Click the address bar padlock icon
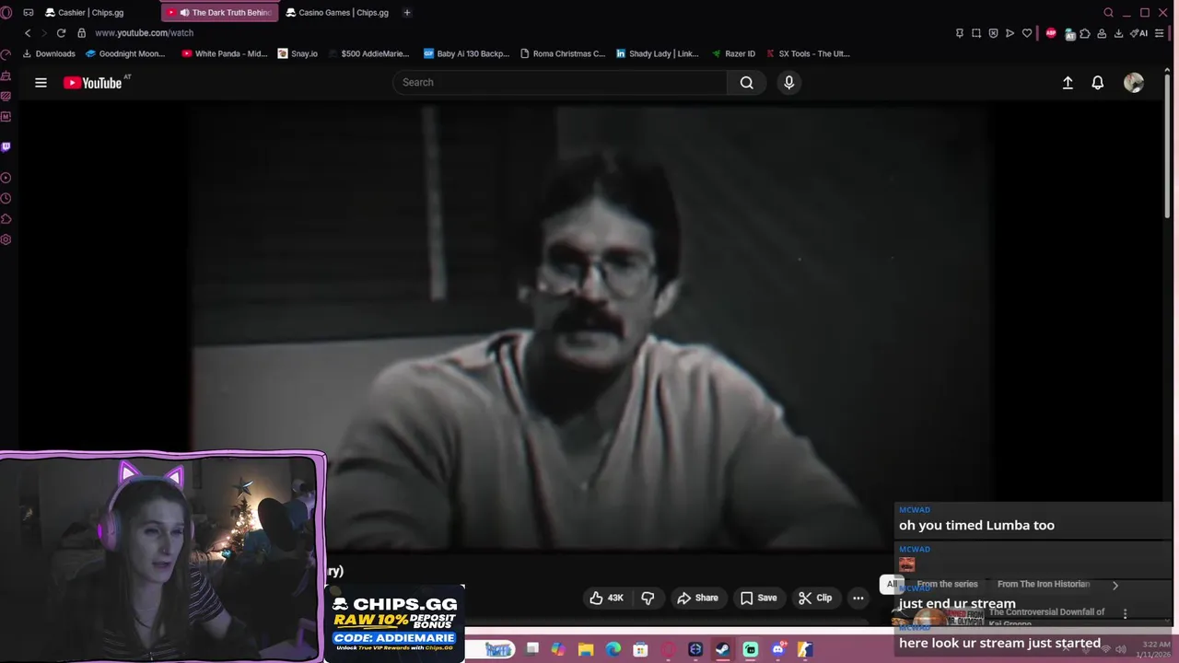Screen dimensions: 1179x663 click(81, 33)
